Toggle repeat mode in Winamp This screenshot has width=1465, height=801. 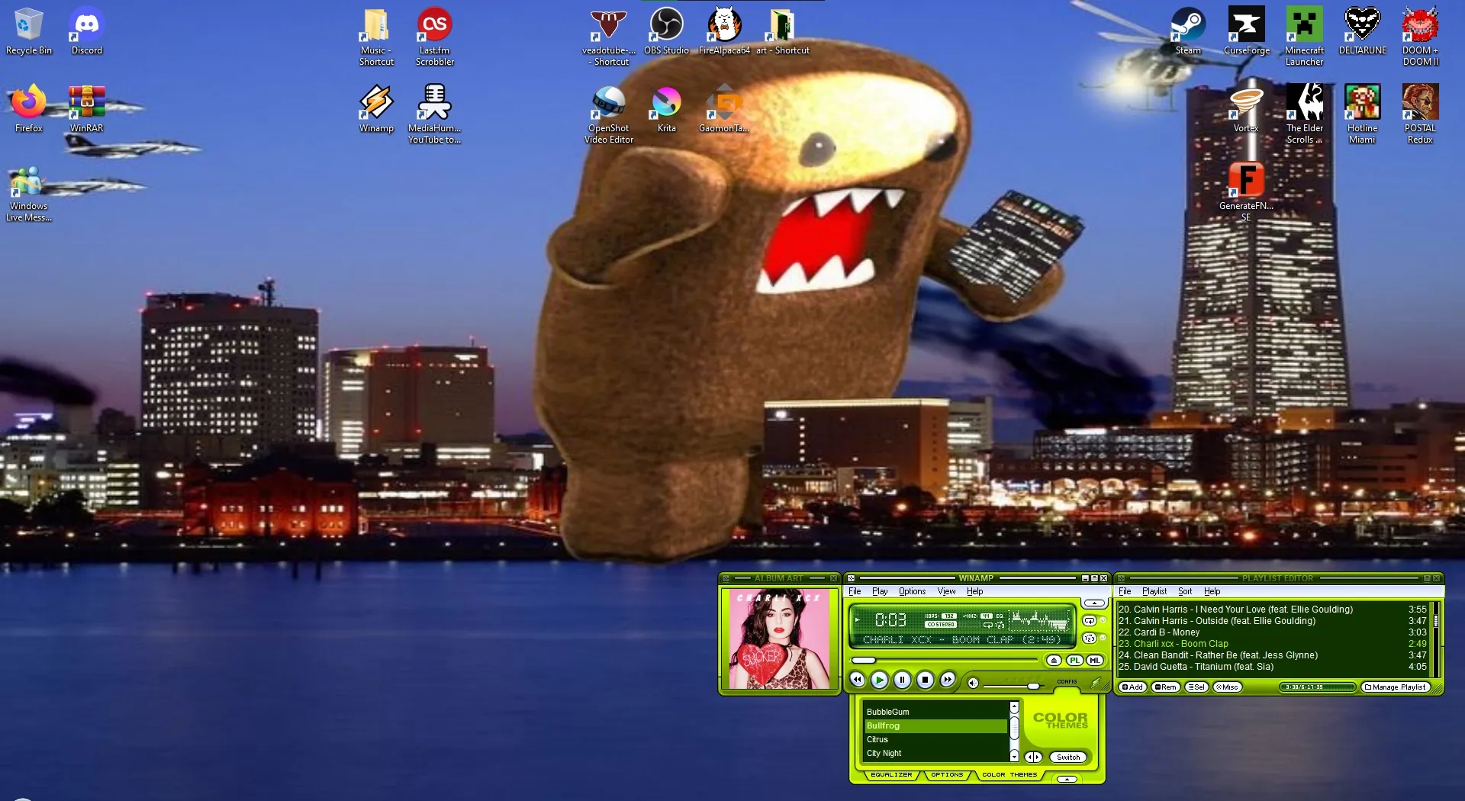[1090, 620]
